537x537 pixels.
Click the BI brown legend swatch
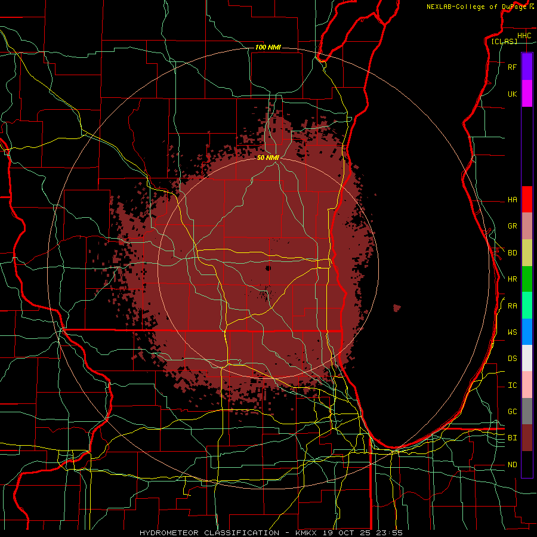pyautogui.click(x=527, y=438)
